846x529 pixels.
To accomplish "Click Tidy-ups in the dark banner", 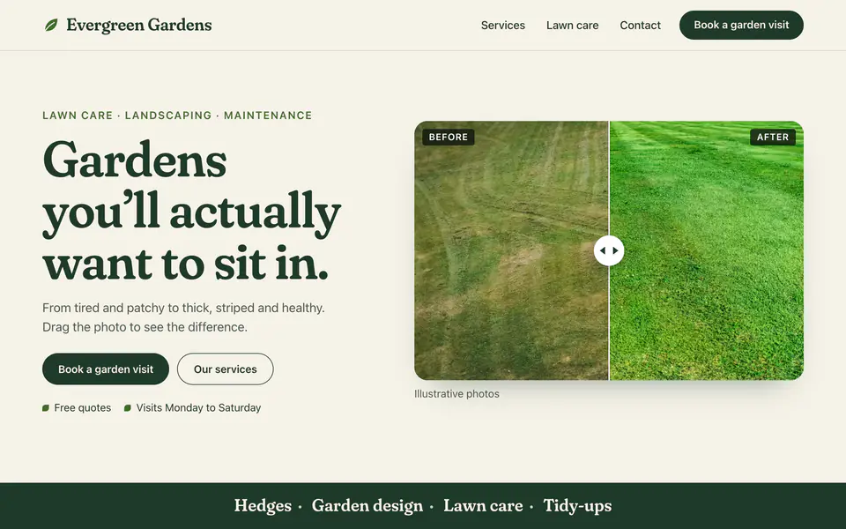I will (x=577, y=506).
